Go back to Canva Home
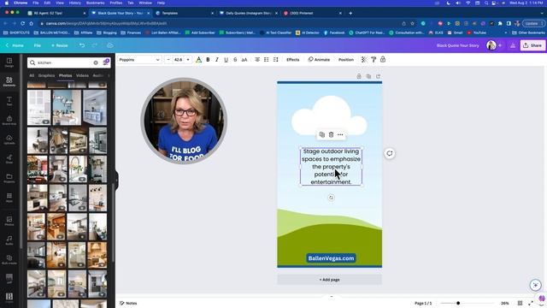 tap(15, 45)
